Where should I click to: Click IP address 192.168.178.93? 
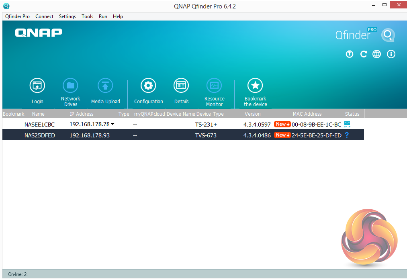point(90,135)
